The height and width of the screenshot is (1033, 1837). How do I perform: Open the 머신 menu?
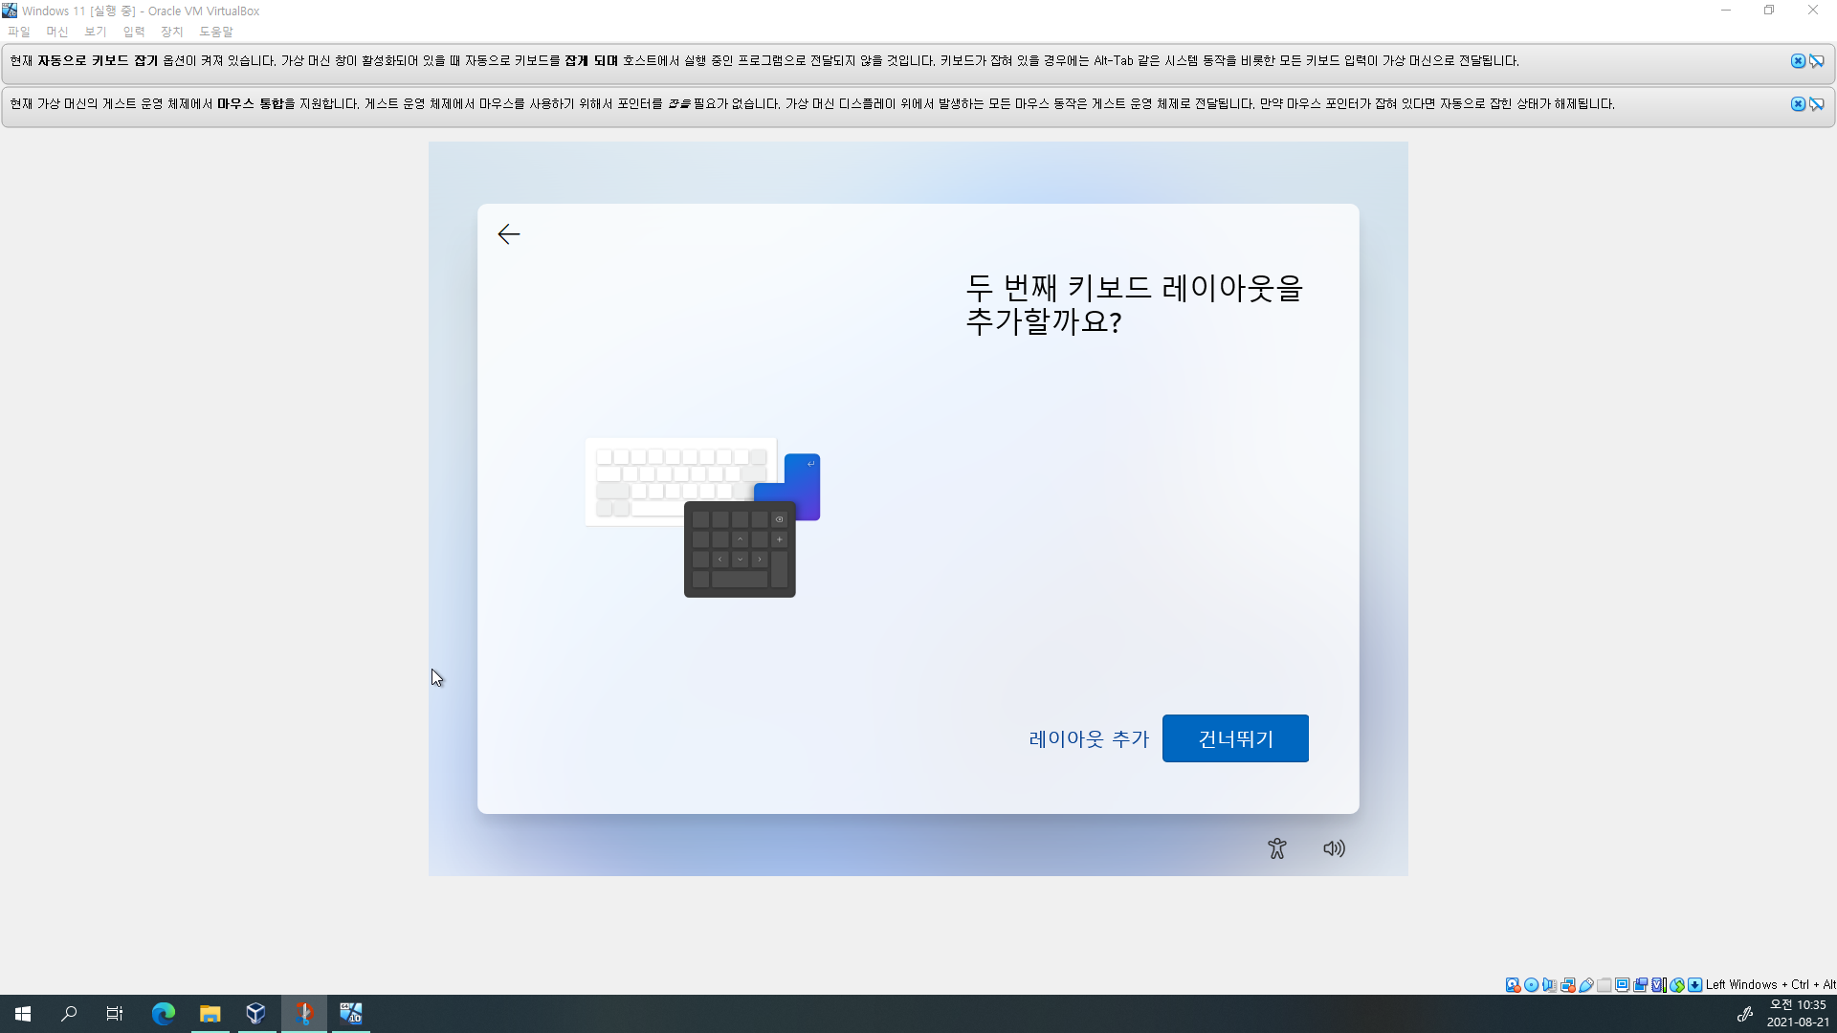click(x=57, y=32)
